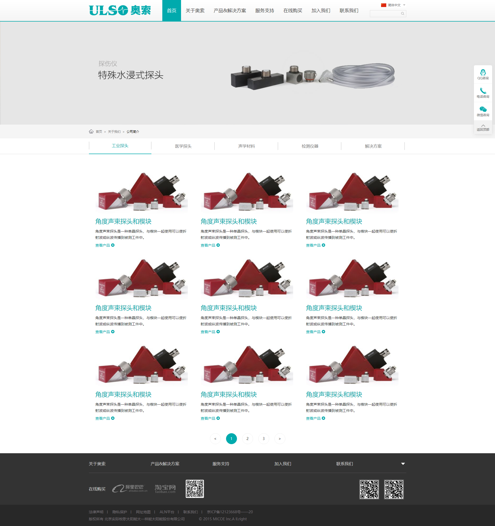This screenshot has height=526, width=495.
Task: Go to page 2 in pagination
Action: tap(247, 439)
